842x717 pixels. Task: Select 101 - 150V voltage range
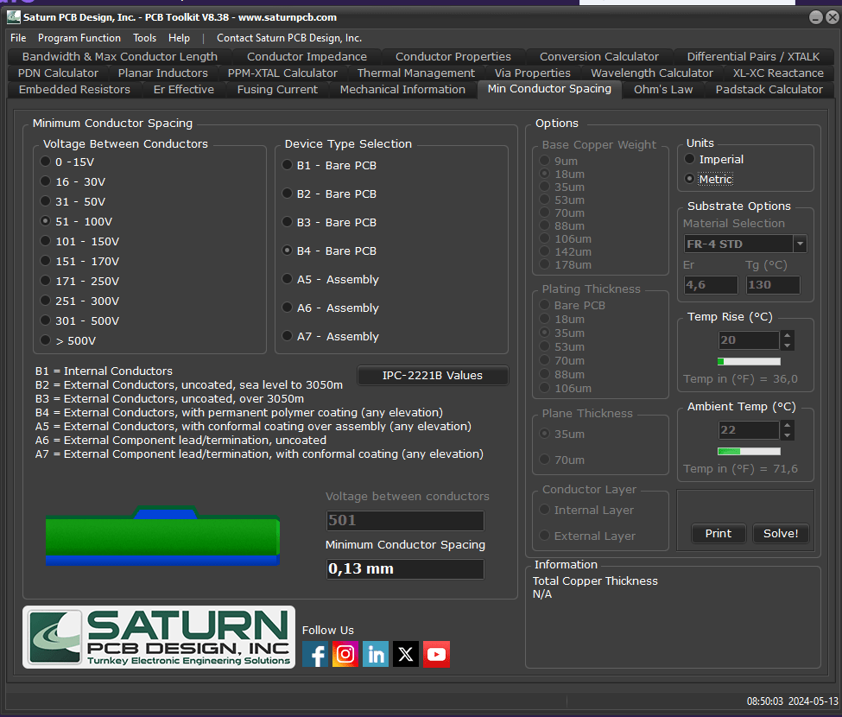(80, 241)
